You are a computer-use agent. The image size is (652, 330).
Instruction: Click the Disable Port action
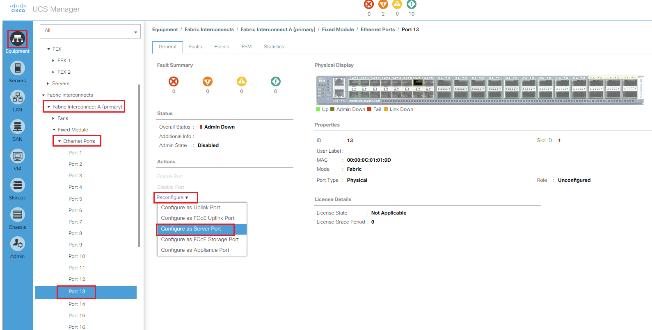point(171,187)
